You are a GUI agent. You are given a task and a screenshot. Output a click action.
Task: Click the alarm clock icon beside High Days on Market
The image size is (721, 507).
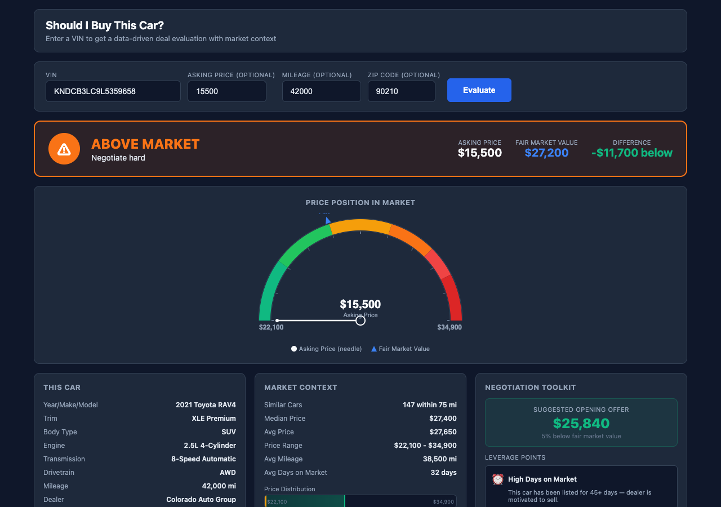(x=497, y=479)
